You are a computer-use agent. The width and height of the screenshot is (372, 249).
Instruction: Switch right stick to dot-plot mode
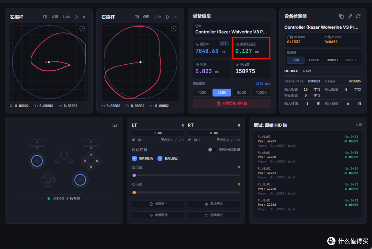pyautogui.click(x=146, y=17)
